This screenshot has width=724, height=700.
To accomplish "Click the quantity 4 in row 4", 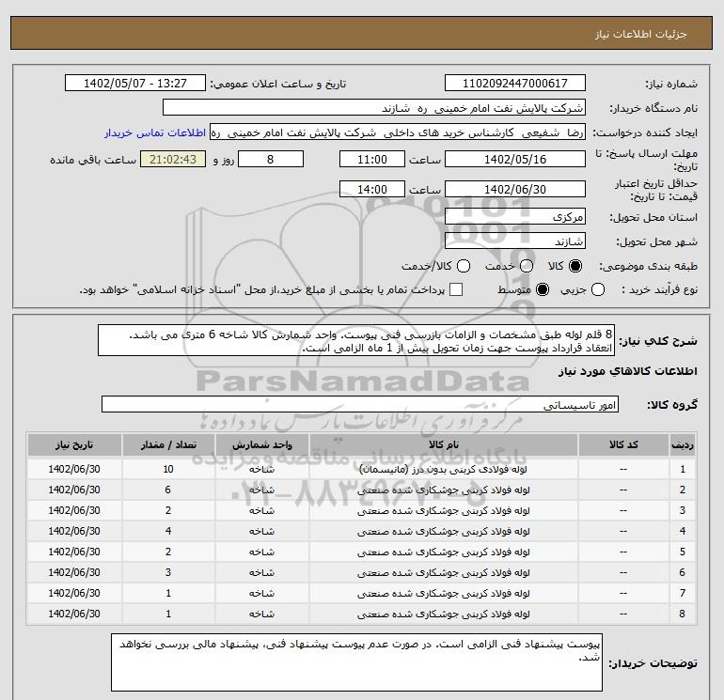I will [x=168, y=532].
